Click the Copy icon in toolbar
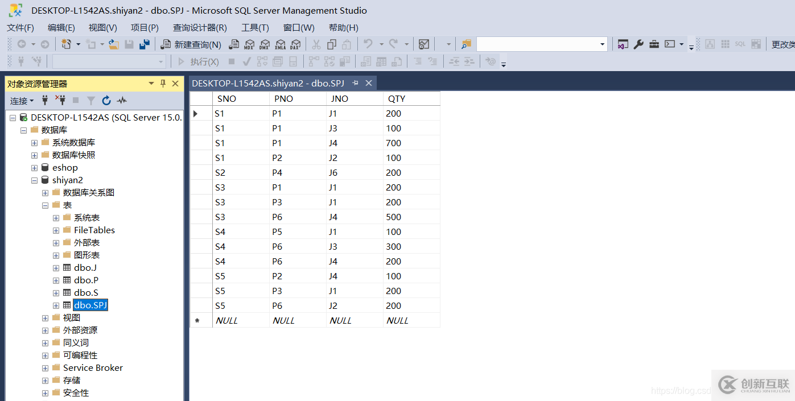Image resolution: width=795 pixels, height=401 pixels. click(x=332, y=44)
